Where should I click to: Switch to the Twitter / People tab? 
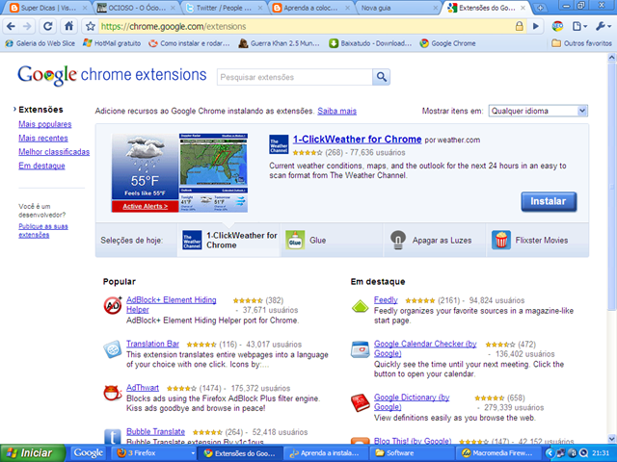[224, 8]
